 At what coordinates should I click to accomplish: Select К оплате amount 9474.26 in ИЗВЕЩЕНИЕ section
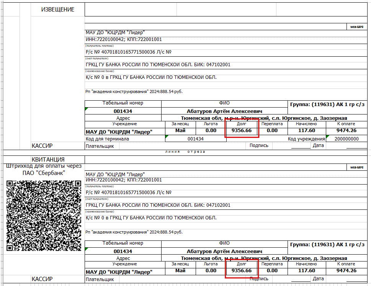[x=346, y=131]
